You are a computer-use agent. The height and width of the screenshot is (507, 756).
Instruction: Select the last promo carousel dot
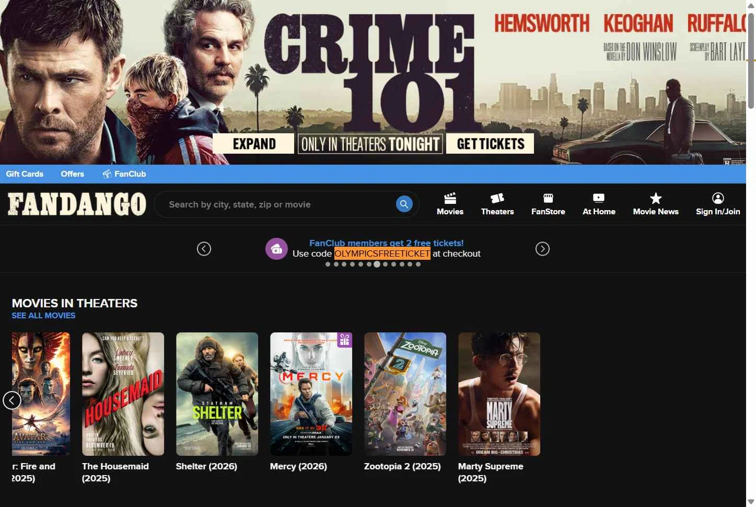tap(418, 264)
